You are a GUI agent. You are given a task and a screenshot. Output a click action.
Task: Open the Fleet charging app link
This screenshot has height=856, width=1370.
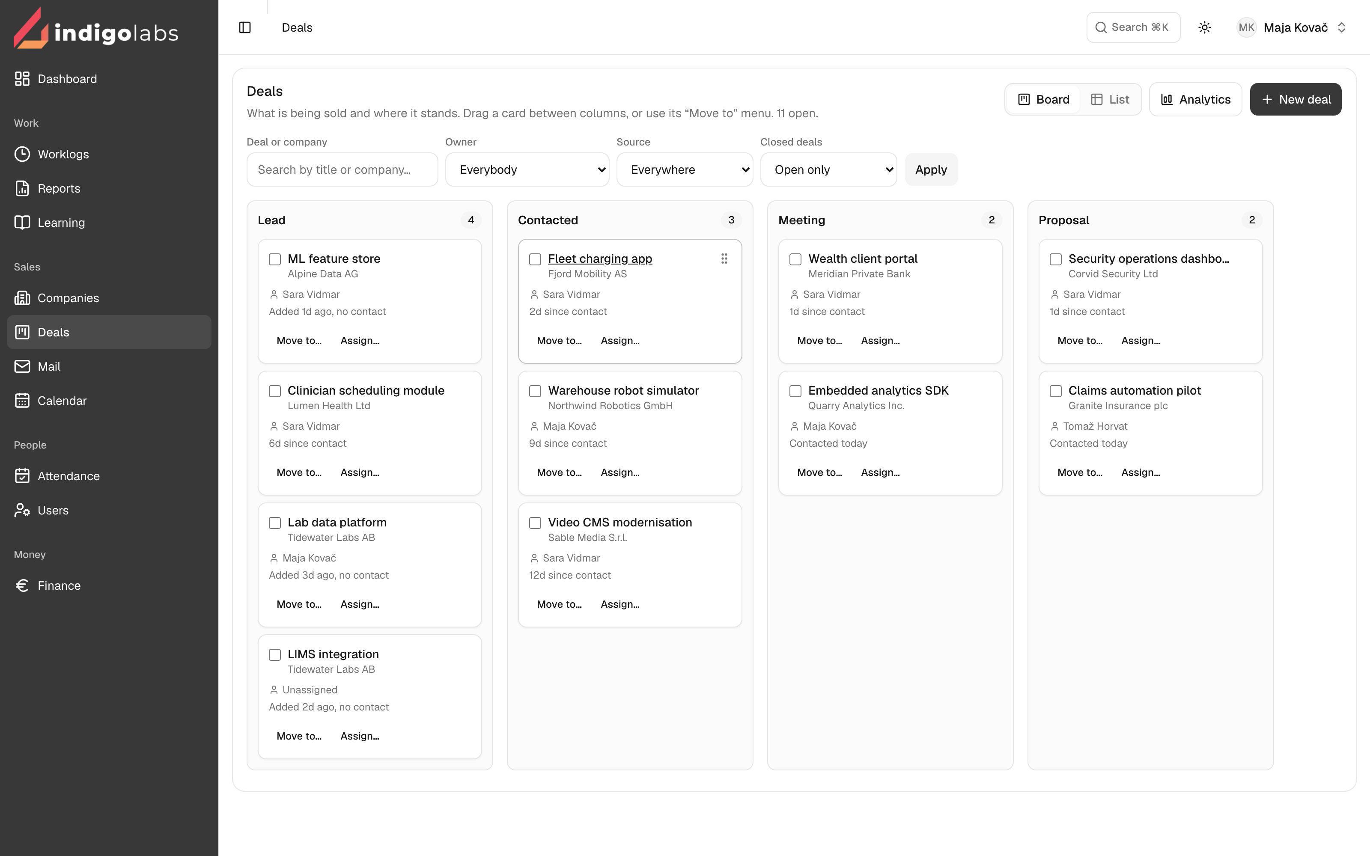(x=599, y=259)
